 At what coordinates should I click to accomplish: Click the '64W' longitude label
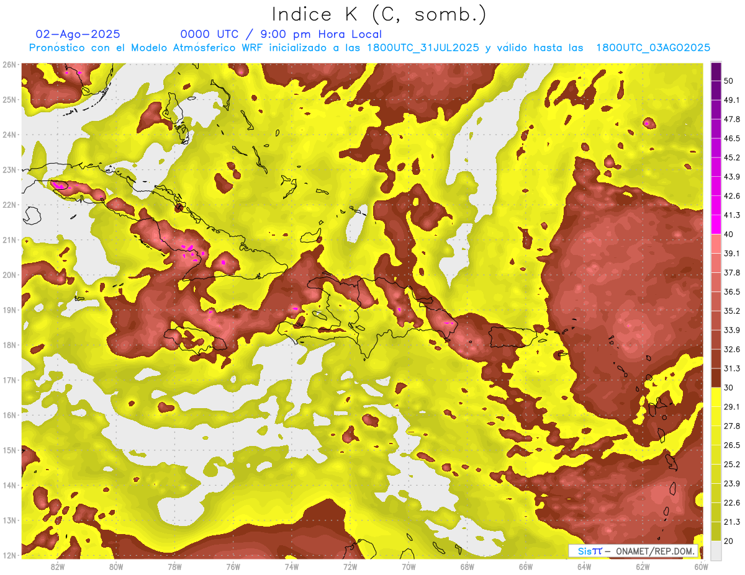[584, 567]
